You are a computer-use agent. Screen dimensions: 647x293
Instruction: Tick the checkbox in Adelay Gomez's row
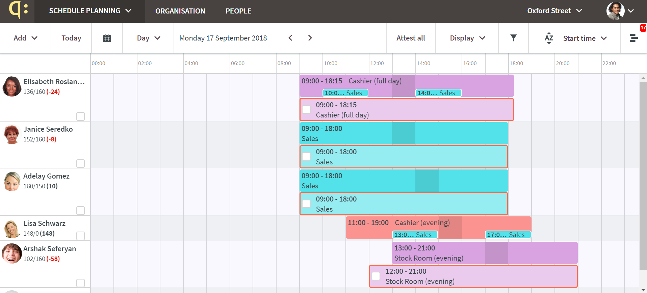tap(80, 211)
